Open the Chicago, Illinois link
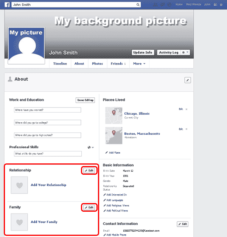This screenshot has height=237, width=227. [x=137, y=114]
